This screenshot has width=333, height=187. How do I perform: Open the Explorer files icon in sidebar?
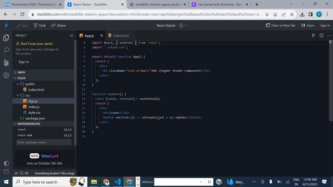[6, 38]
